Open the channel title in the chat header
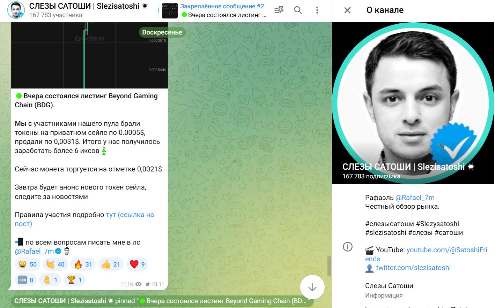 (x=88, y=6)
